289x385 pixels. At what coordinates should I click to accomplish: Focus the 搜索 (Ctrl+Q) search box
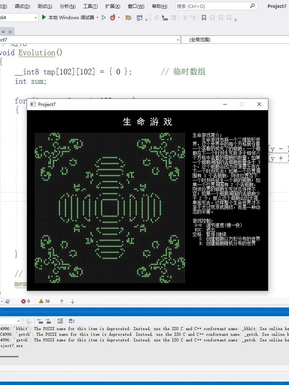point(216,6)
